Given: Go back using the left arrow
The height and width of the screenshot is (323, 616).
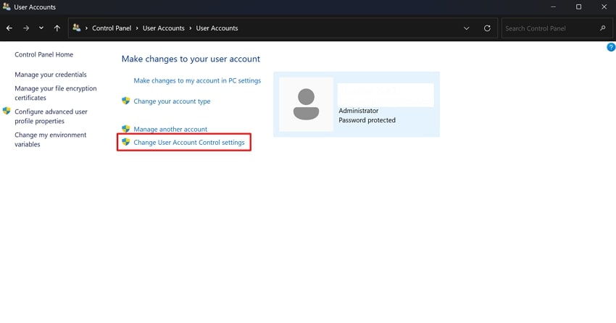Looking at the screenshot, I should point(9,28).
